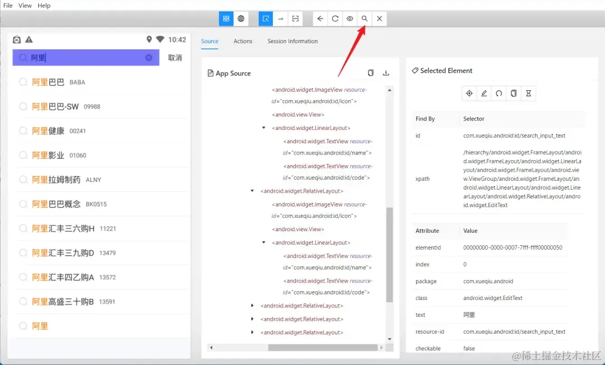Image resolution: width=605 pixels, height=365 pixels.
Task: Send keys using the pencil icon
Action: pos(484,93)
